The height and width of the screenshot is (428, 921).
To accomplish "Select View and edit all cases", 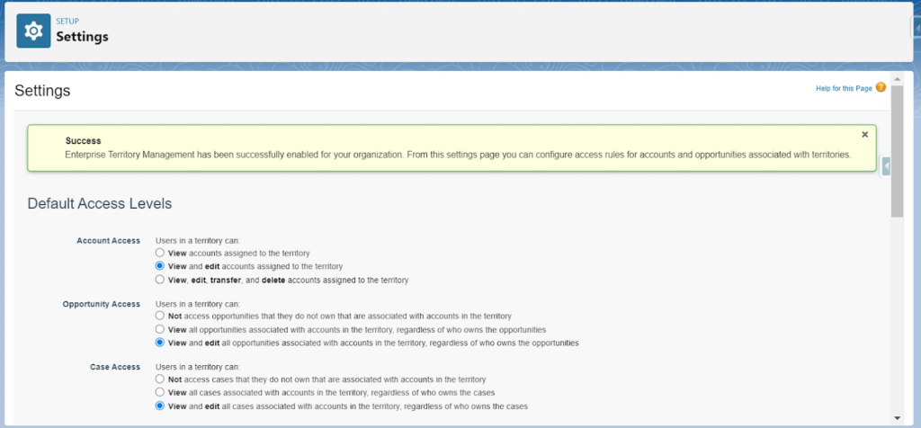I will click(x=160, y=406).
